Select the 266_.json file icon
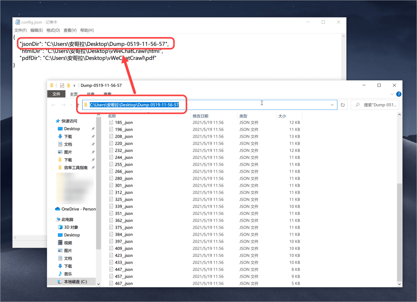 tap(111, 171)
